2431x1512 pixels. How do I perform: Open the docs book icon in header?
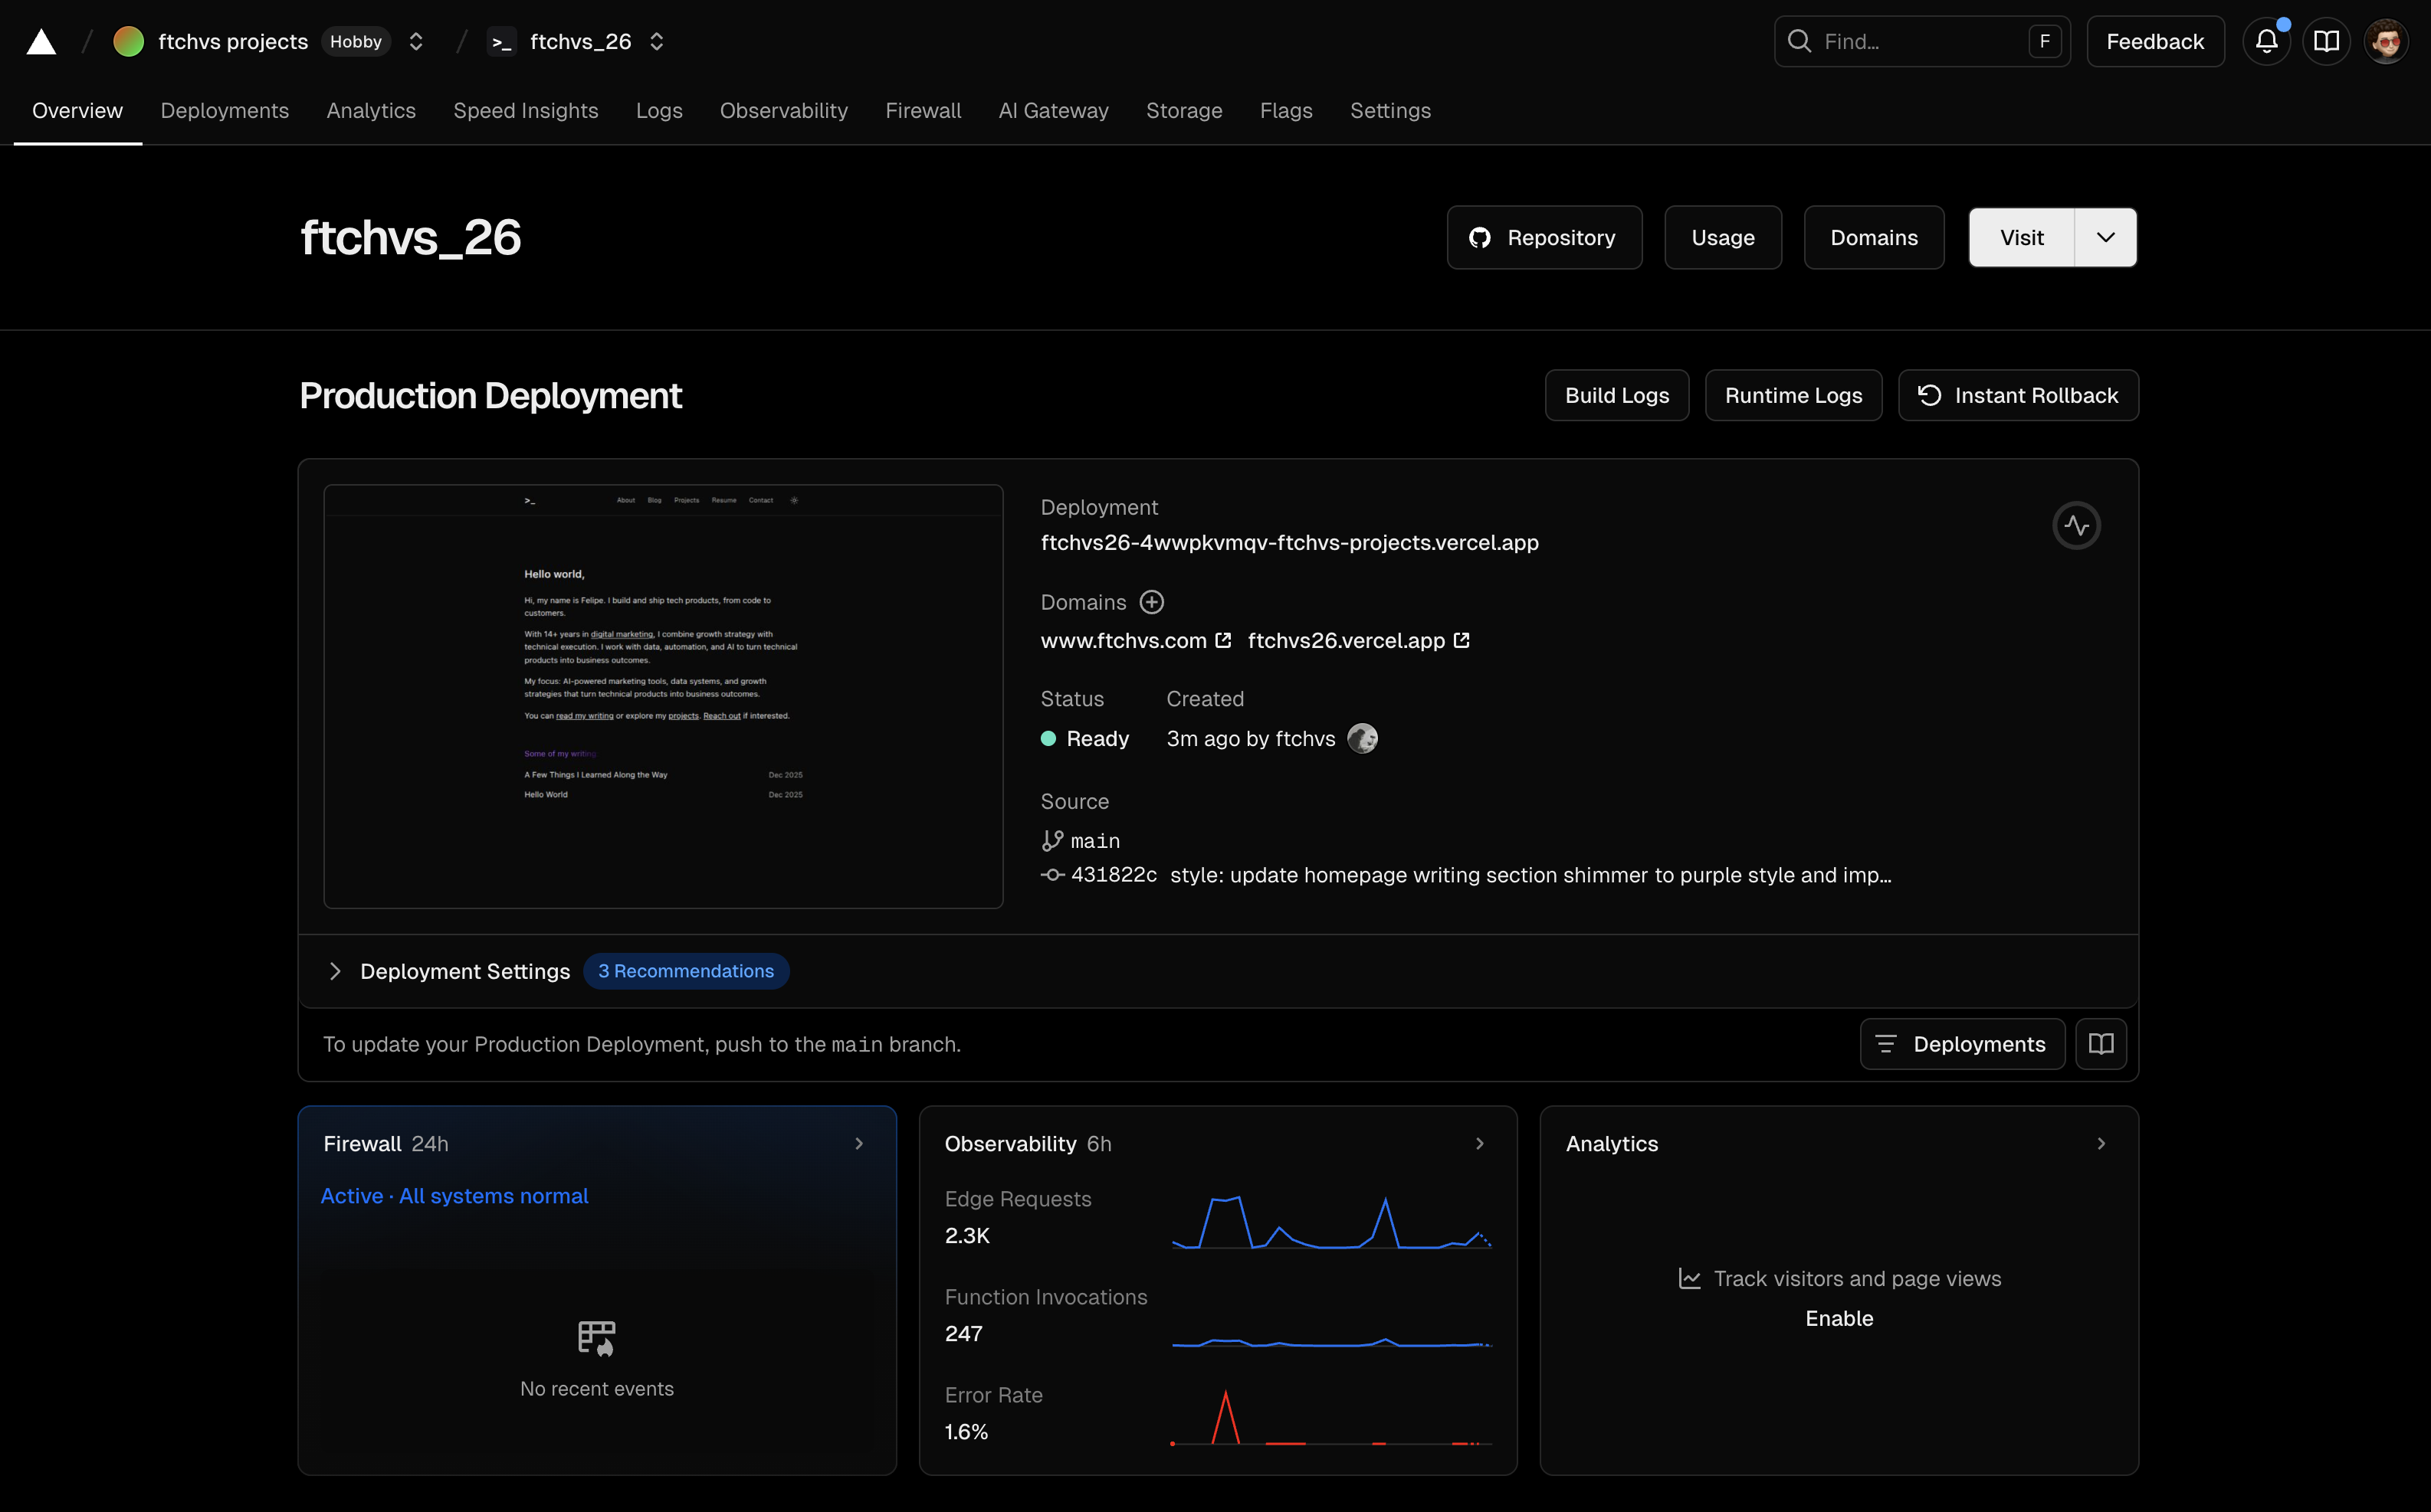coord(2326,42)
